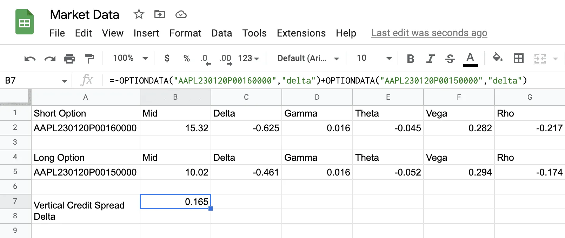Open the Name box B7 dropdown

tap(64, 81)
